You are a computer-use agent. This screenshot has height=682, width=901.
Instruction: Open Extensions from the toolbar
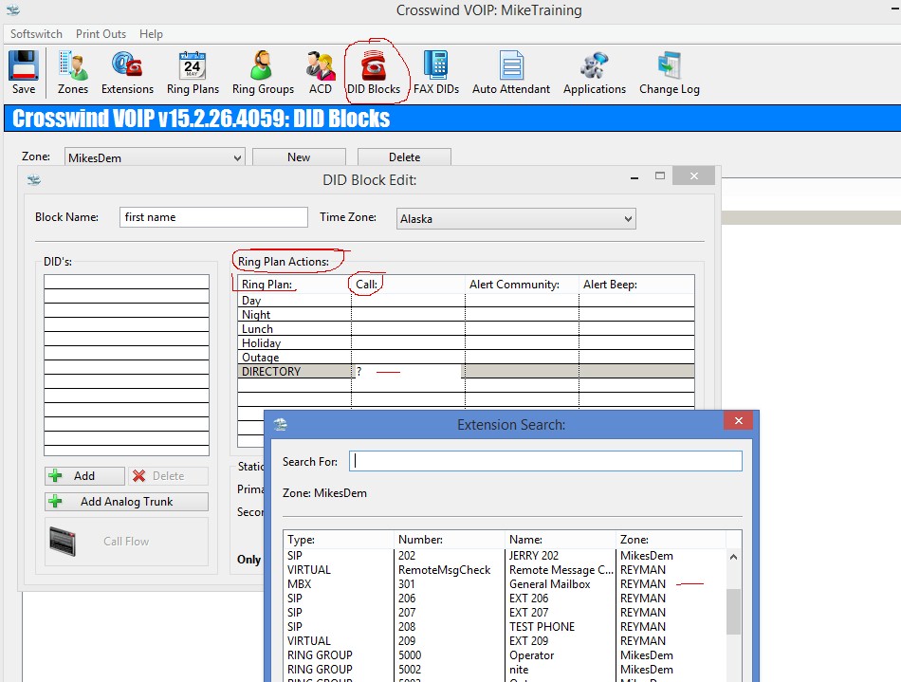127,72
